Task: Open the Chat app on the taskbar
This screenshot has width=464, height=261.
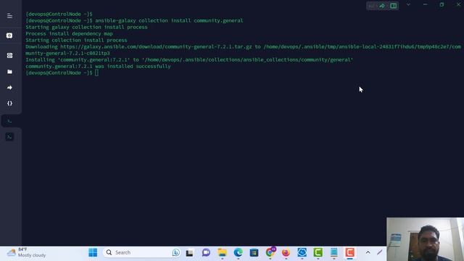Action: click(x=206, y=252)
